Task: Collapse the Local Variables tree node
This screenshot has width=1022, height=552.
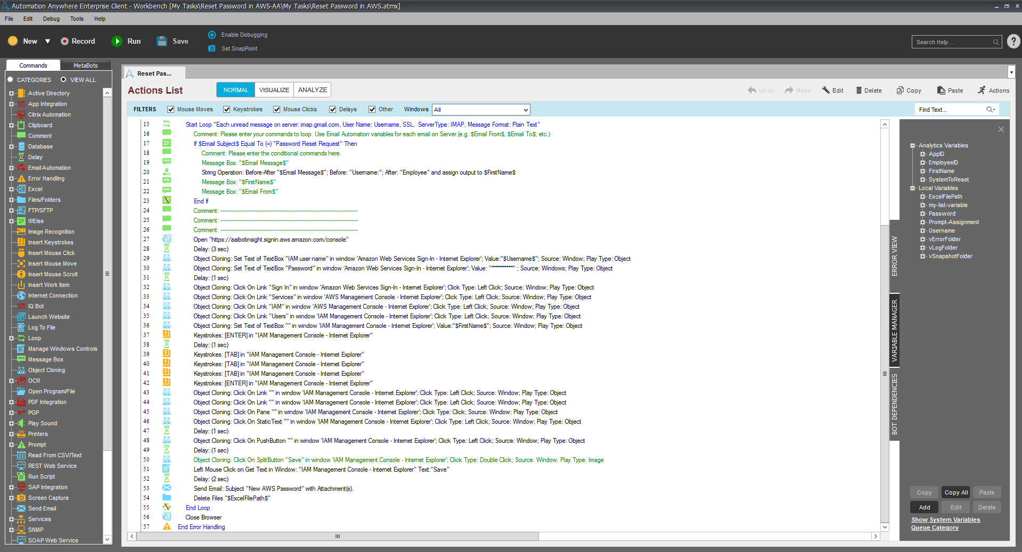Action: click(912, 188)
